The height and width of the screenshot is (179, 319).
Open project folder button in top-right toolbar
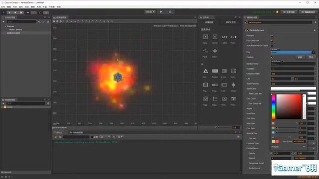pos(289,12)
